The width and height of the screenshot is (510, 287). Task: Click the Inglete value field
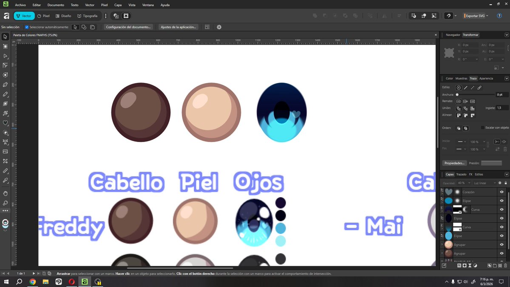(x=502, y=108)
